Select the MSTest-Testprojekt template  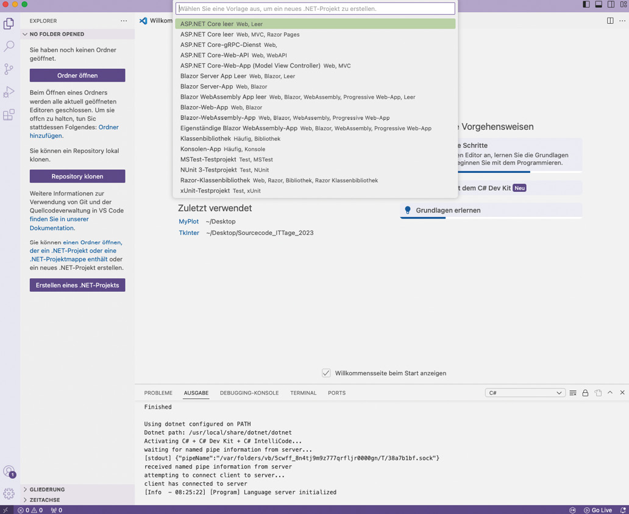315,160
